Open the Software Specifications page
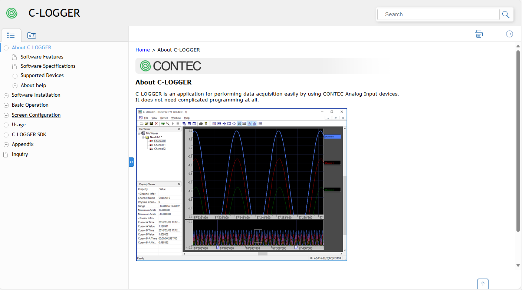 tap(48, 66)
